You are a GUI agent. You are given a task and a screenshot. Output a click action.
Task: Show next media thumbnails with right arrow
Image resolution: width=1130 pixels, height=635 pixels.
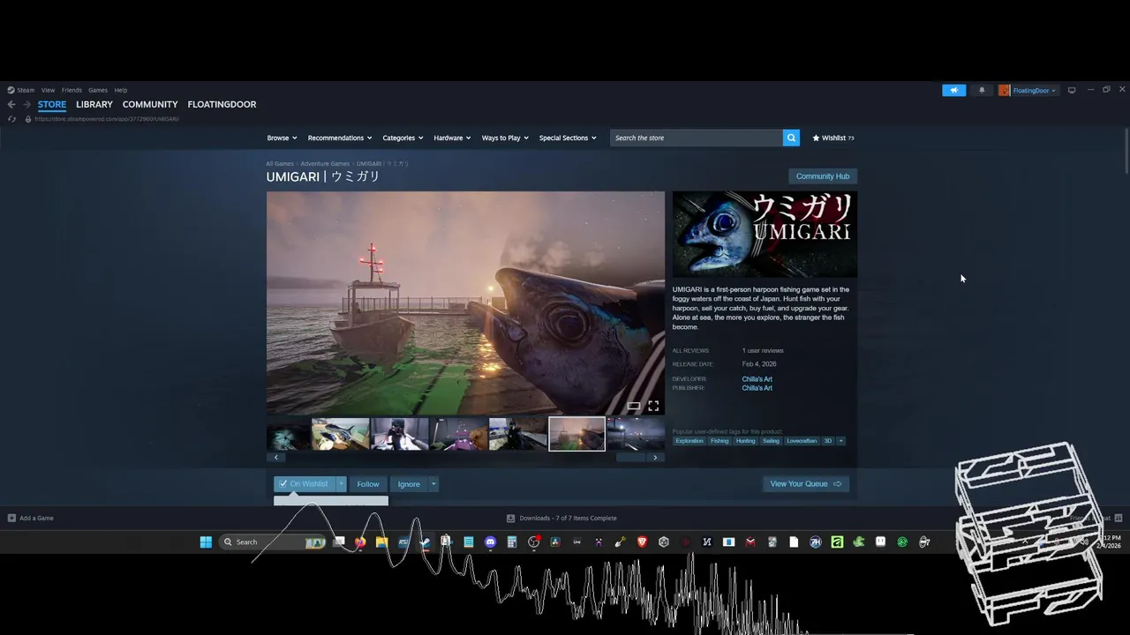point(654,457)
